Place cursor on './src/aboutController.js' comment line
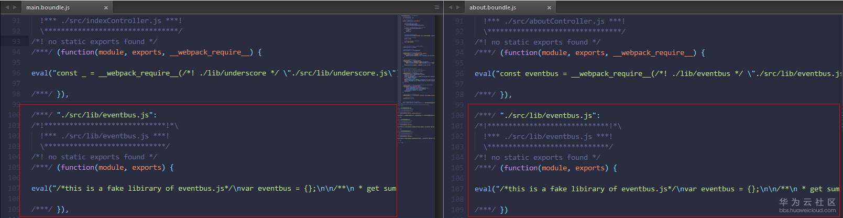 tap(554, 21)
